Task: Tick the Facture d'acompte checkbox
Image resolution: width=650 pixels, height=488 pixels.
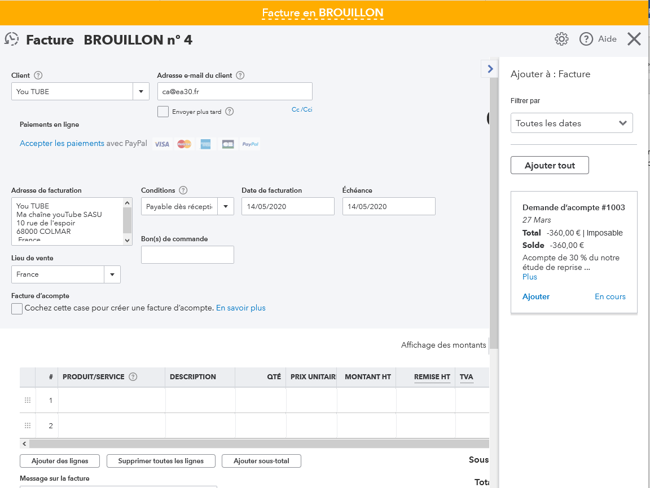Action: (17, 308)
